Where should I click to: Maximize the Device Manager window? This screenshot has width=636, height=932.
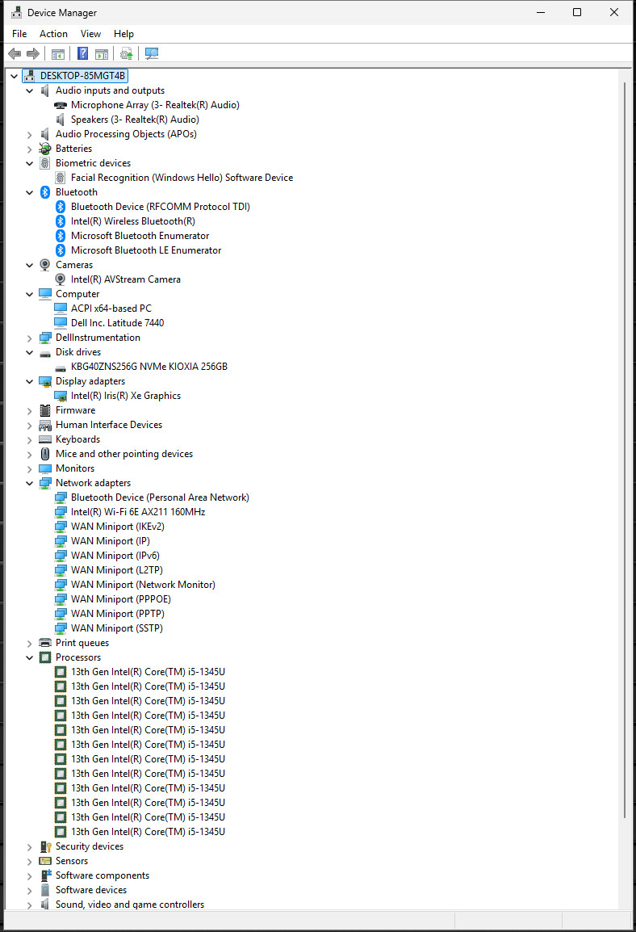click(x=577, y=12)
